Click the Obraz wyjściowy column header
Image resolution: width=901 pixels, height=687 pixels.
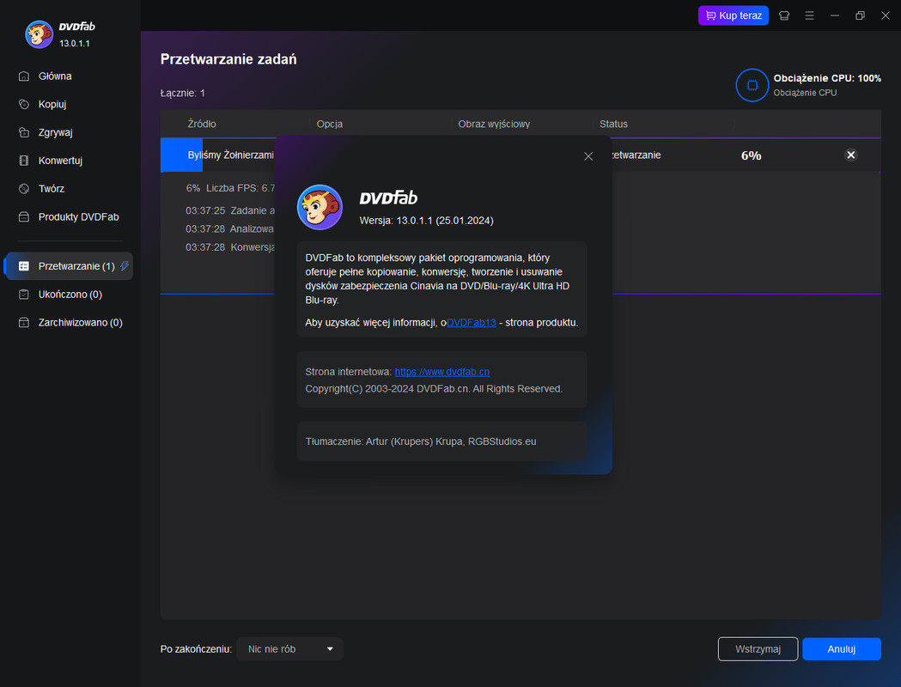[x=494, y=124]
